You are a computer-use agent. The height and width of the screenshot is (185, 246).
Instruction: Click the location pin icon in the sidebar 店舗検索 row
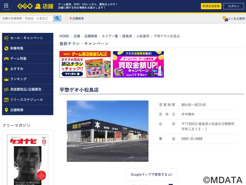pos(6,110)
